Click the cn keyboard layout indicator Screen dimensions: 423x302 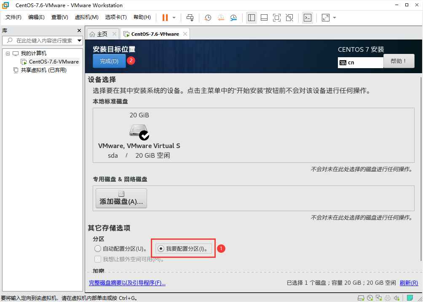[360, 63]
